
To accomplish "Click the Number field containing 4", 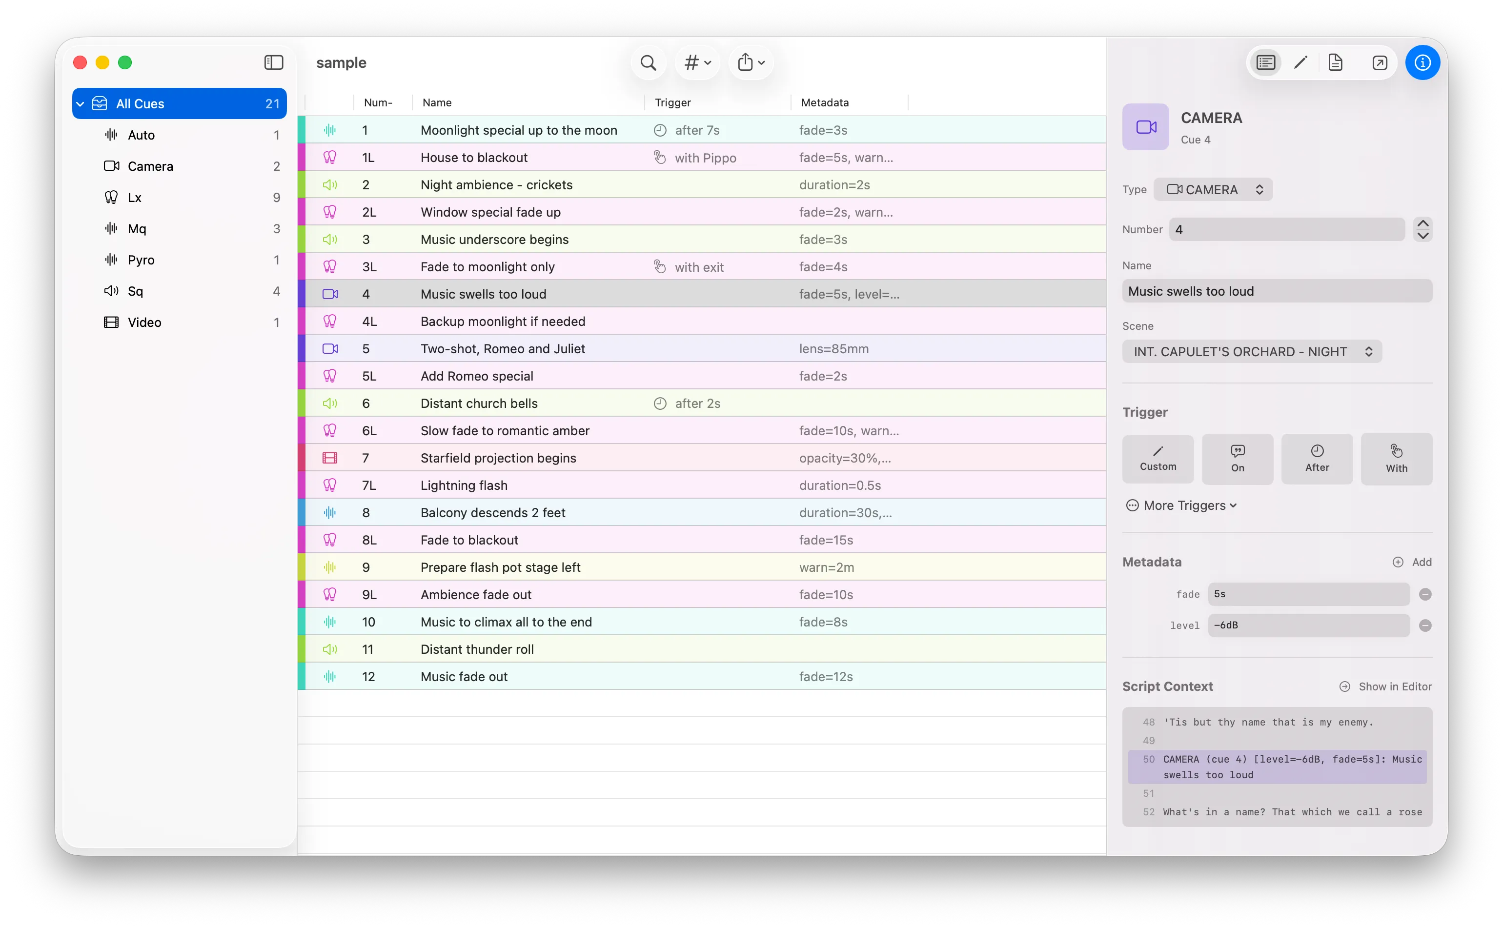I will tap(1286, 229).
